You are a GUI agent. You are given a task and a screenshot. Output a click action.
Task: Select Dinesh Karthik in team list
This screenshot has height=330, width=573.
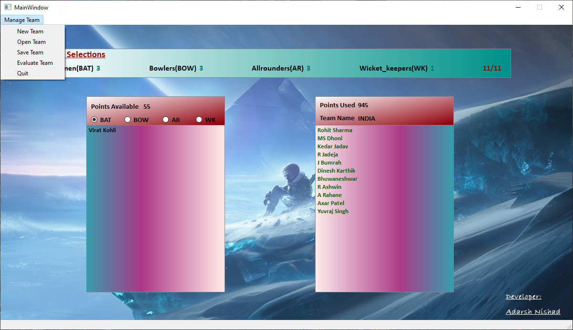[x=384, y=171]
